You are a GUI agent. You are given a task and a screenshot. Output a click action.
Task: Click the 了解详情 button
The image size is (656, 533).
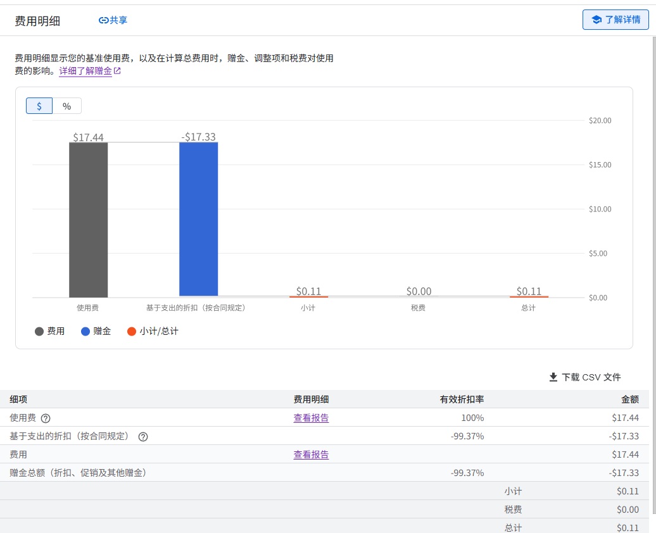(x=615, y=20)
